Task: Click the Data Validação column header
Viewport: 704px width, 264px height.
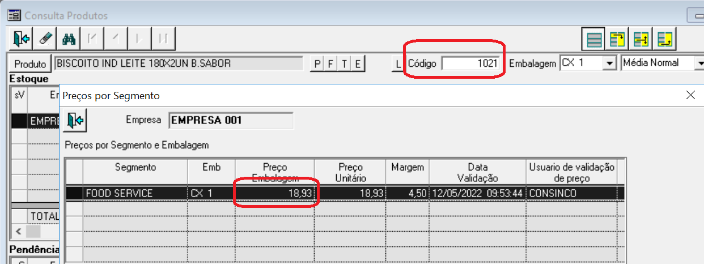Action: click(477, 172)
